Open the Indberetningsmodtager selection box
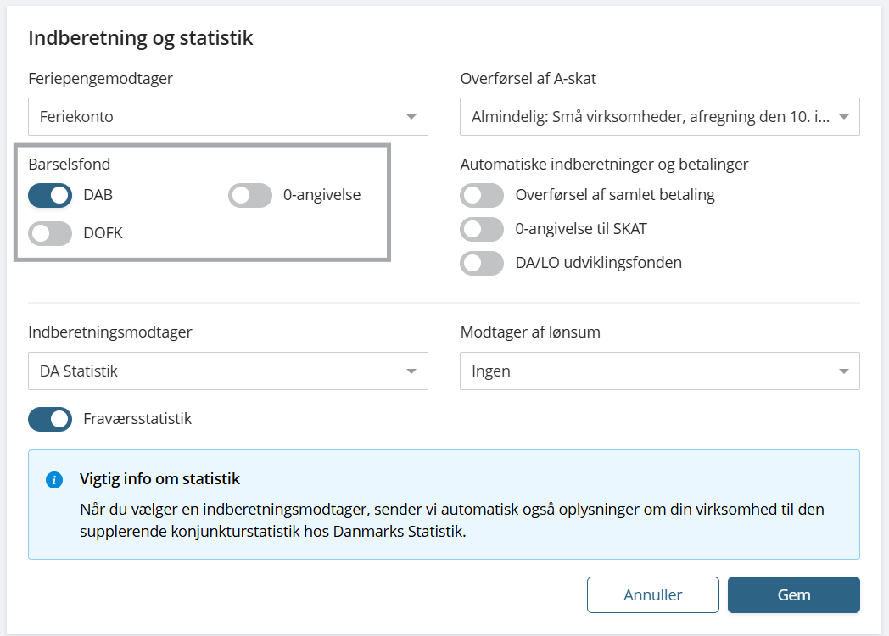 click(216, 371)
